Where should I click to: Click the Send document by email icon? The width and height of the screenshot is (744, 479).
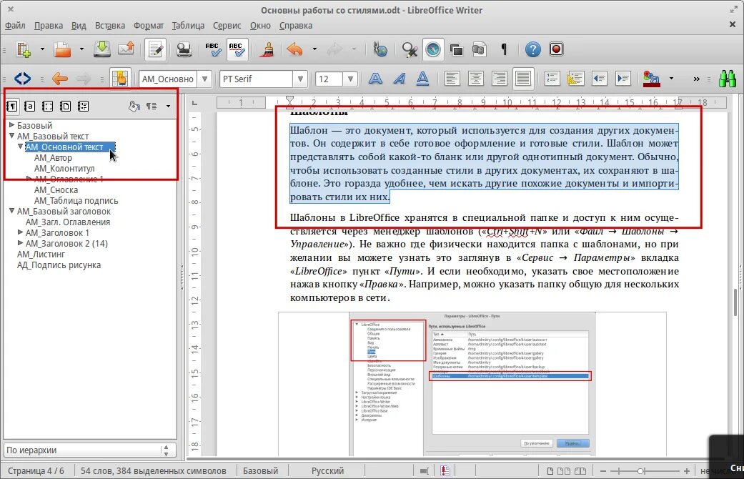tap(127, 49)
